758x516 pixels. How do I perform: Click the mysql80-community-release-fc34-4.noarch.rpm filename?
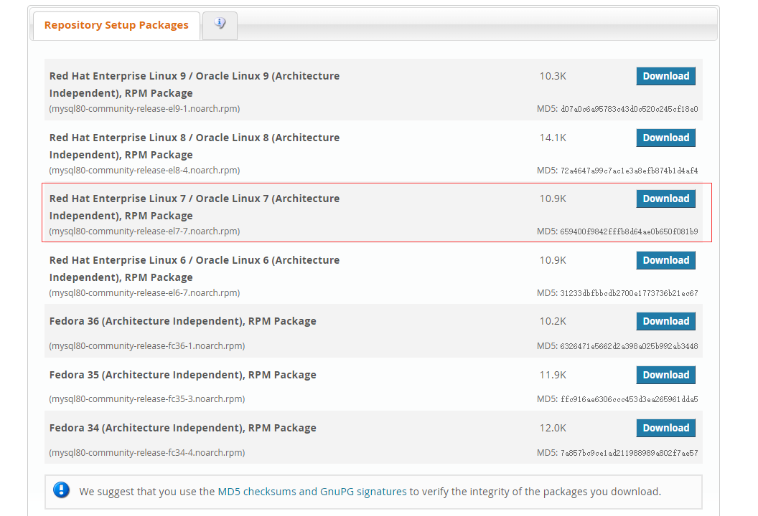(x=146, y=453)
